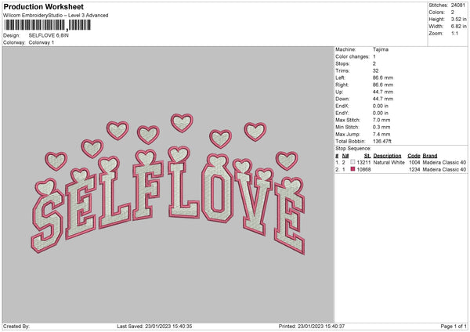470x332 pixels.
Task: Click thread code 1004
Action: [414, 162]
